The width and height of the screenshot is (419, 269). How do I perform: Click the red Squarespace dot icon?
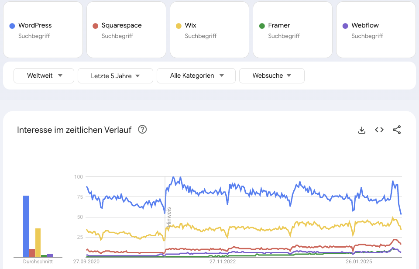[96, 26]
